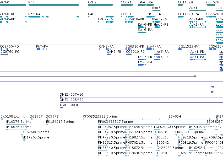Viewport: 223px width, 157px height.
Task: Click the Rh7-RA transcript label
Action: click(x=34, y=14)
